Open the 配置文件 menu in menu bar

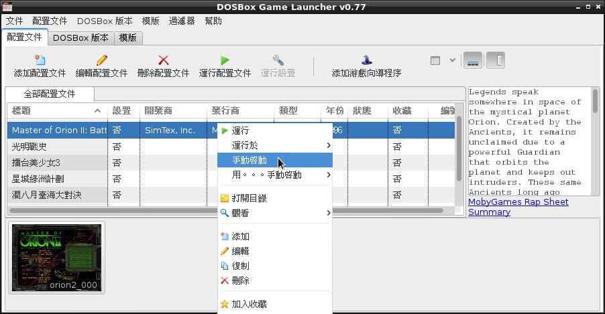(50, 21)
